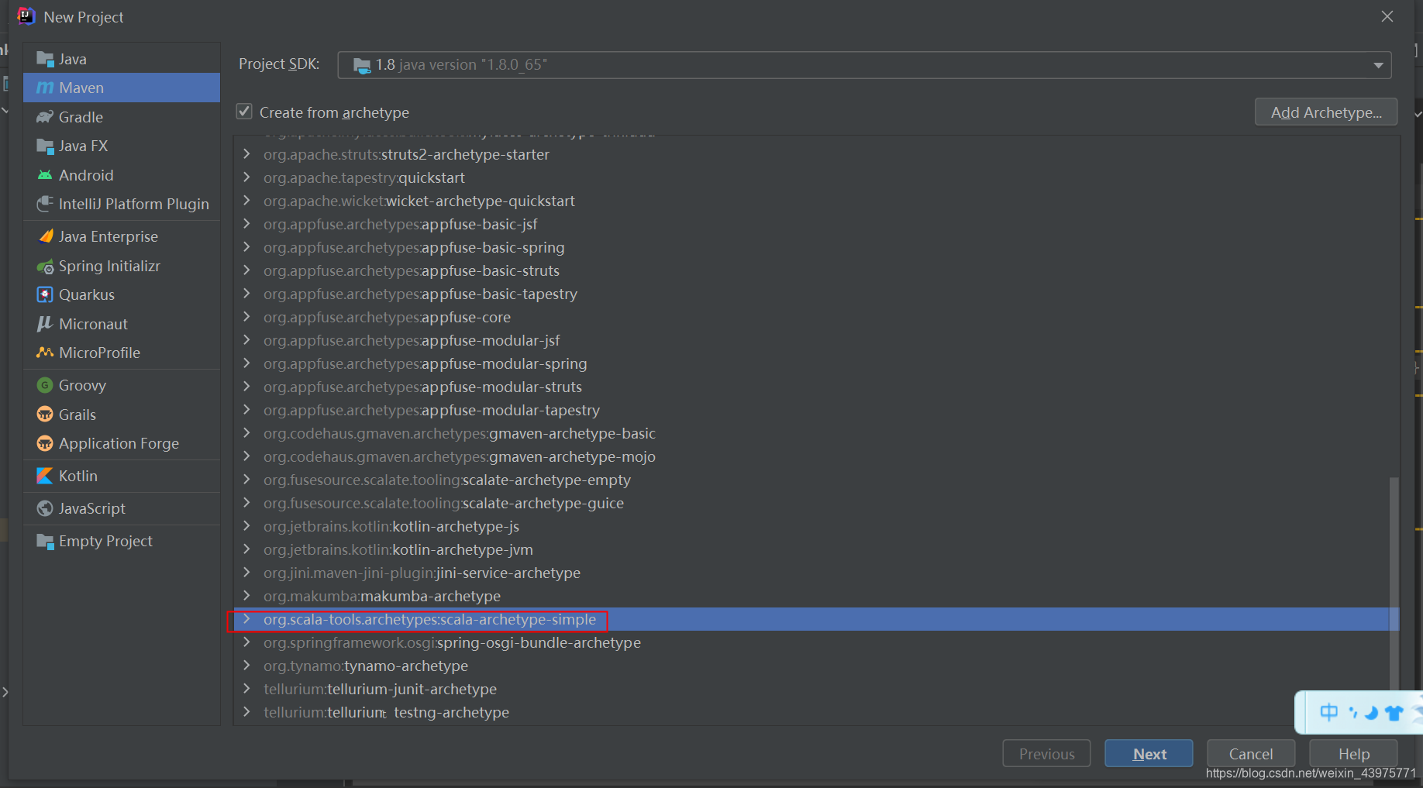Click the Kotlin logo icon
The image size is (1423, 788).
point(45,476)
